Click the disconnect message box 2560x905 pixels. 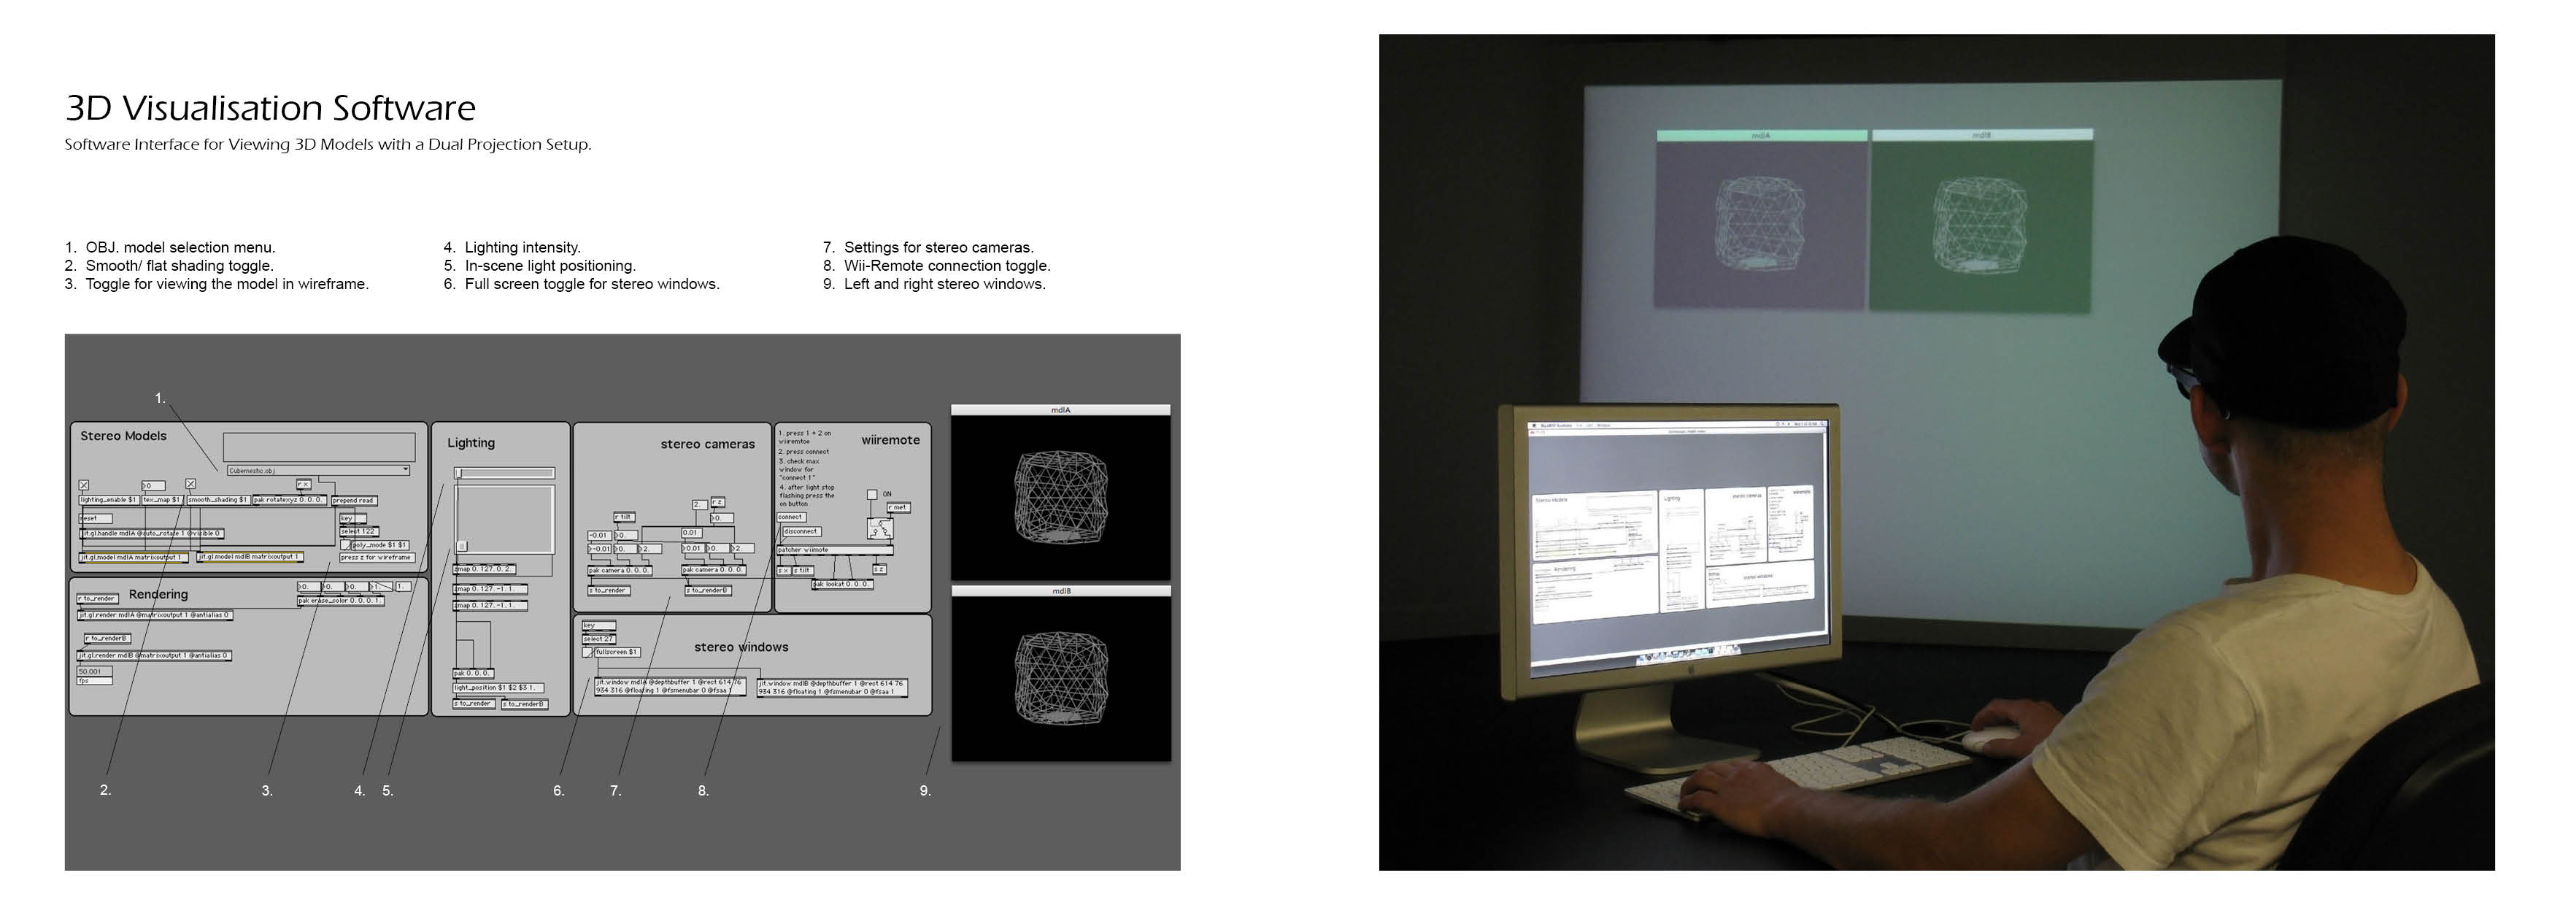tap(801, 531)
